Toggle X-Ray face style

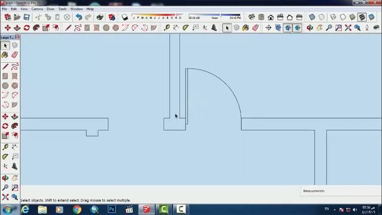tap(312, 17)
